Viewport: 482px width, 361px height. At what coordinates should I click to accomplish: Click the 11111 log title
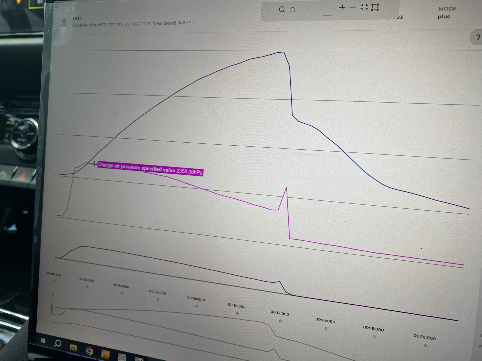(77, 19)
